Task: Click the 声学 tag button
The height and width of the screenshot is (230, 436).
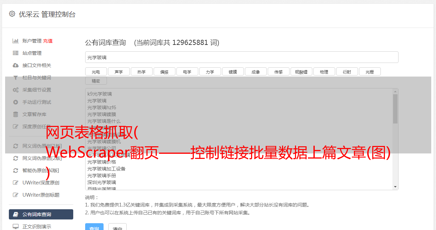Action: (119, 71)
